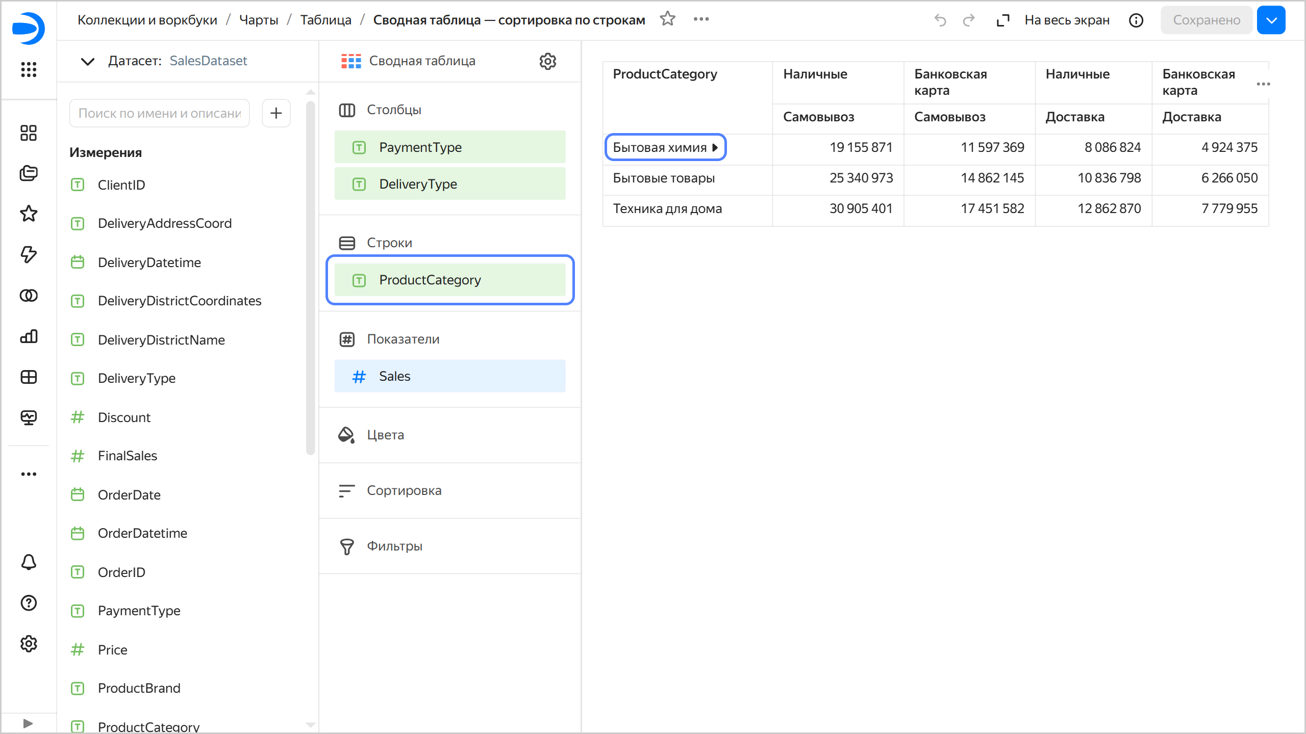The image size is (1306, 734).
Task: Open notifications bell icon
Action: pyautogui.click(x=29, y=562)
